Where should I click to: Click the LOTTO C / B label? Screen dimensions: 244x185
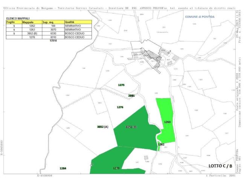point(220,166)
